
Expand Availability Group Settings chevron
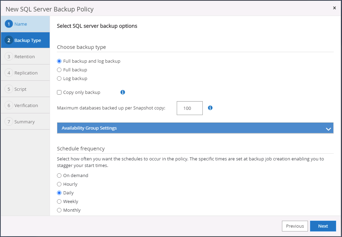[328, 129]
